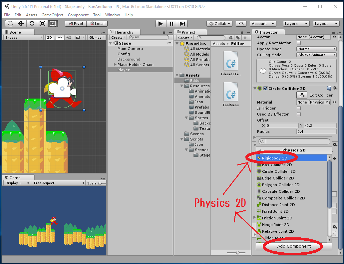
Task: Open Free Aspect dropdown
Action: tap(59, 183)
